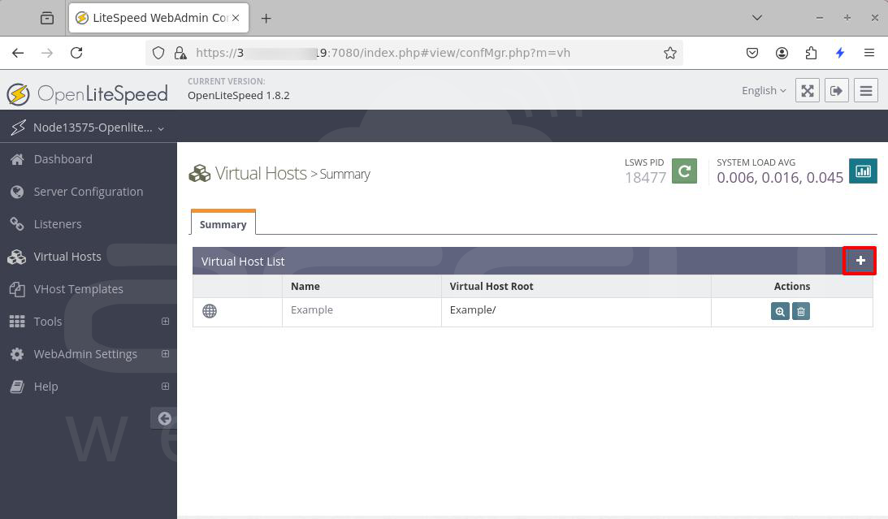Expand the Tools submenu plus sign
Image resolution: width=888 pixels, height=519 pixels.
[166, 322]
